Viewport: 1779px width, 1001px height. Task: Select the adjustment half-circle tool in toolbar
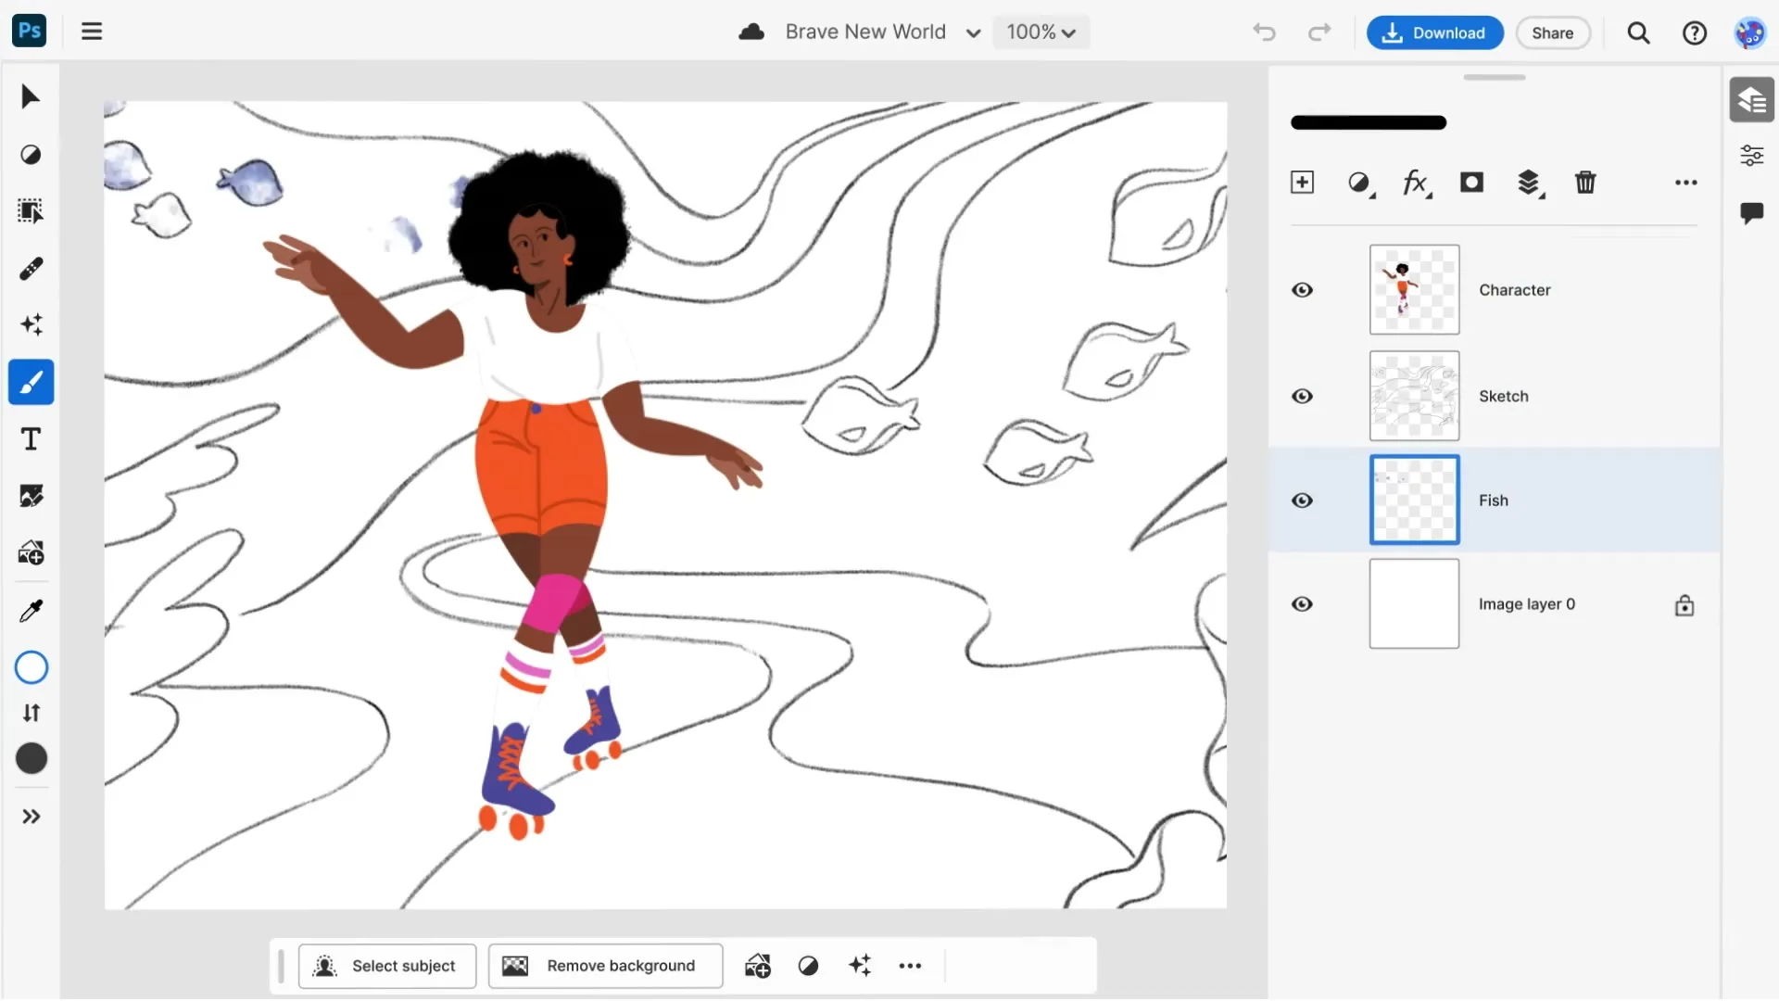pyautogui.click(x=31, y=154)
